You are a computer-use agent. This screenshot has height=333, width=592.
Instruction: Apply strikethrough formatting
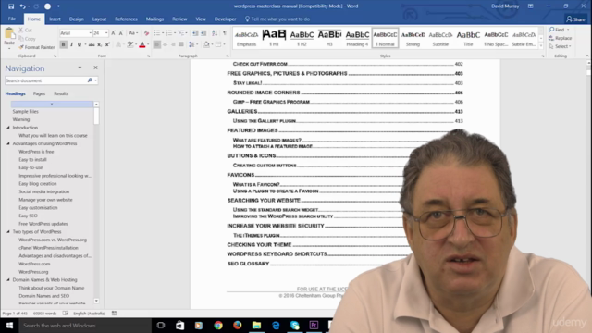click(92, 44)
